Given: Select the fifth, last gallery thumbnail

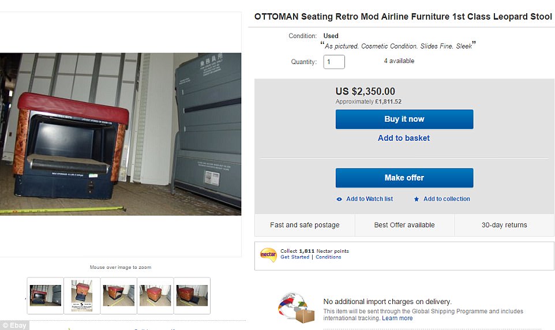Looking at the screenshot, I should 192,295.
